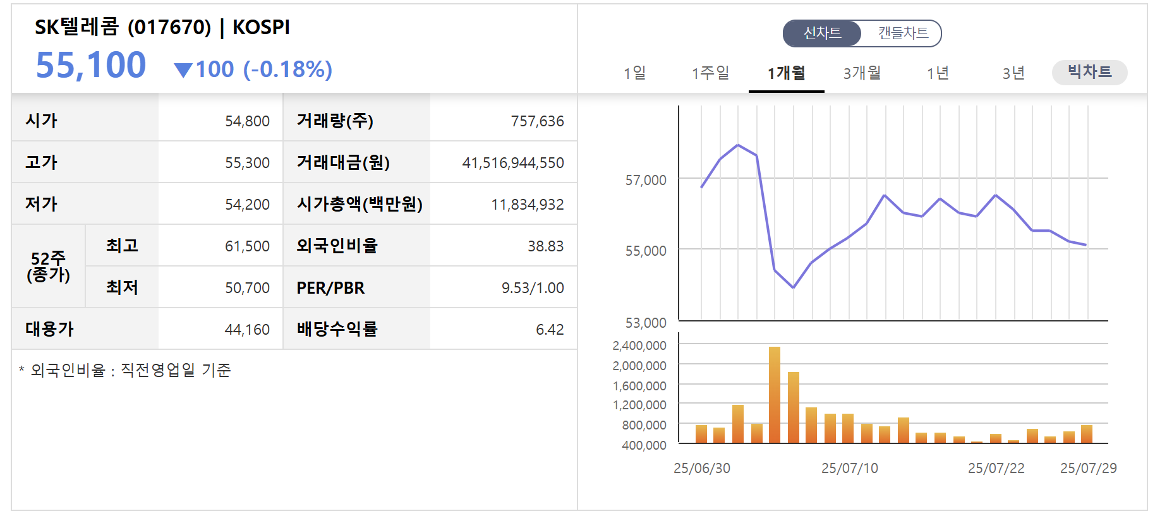The image size is (1155, 516).
Task: Switch to the 선차트 line chart view
Action: pyautogui.click(x=822, y=33)
